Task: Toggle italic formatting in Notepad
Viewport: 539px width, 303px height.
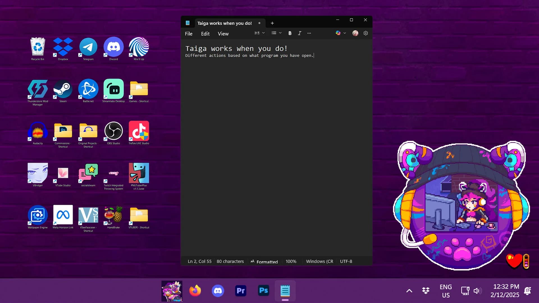Action: pos(300,33)
